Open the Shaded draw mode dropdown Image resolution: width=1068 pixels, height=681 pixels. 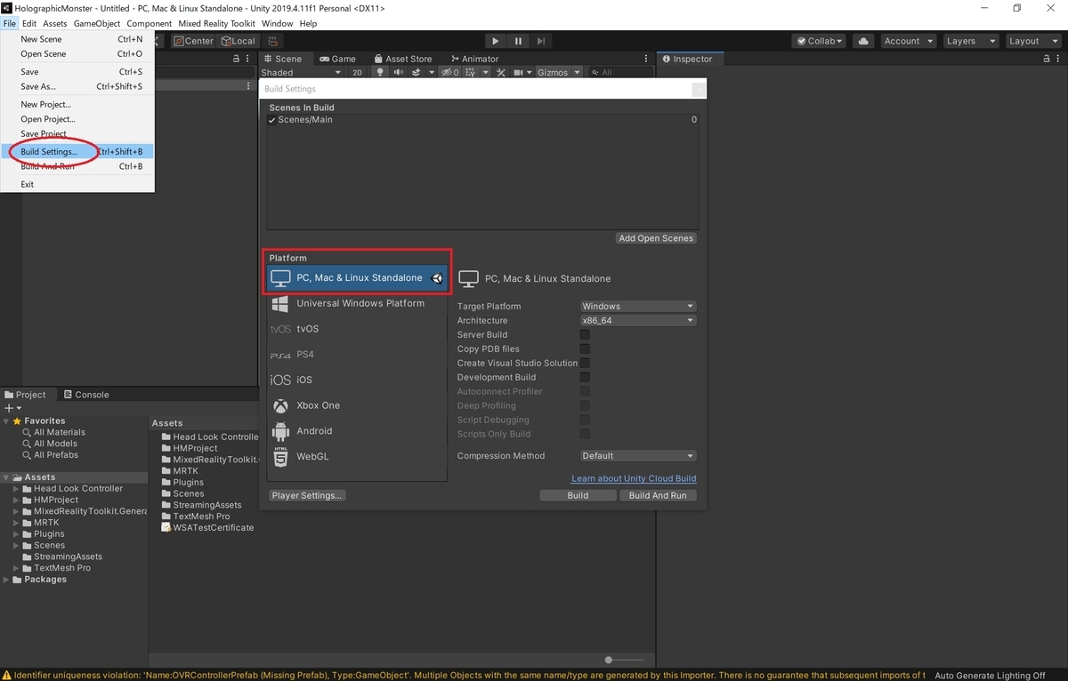pyautogui.click(x=301, y=73)
